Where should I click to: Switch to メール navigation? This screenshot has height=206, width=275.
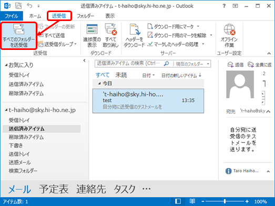coord(19,190)
